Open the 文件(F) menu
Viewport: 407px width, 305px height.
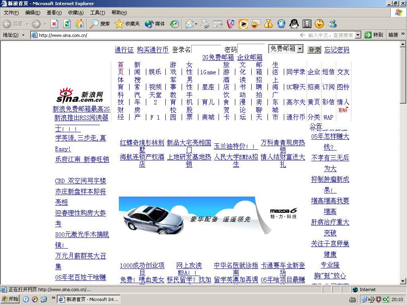click(x=11, y=13)
